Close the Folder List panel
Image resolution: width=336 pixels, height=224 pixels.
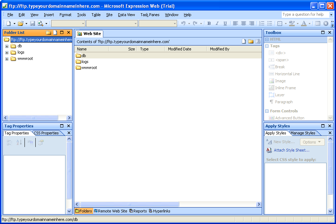coord(69,32)
